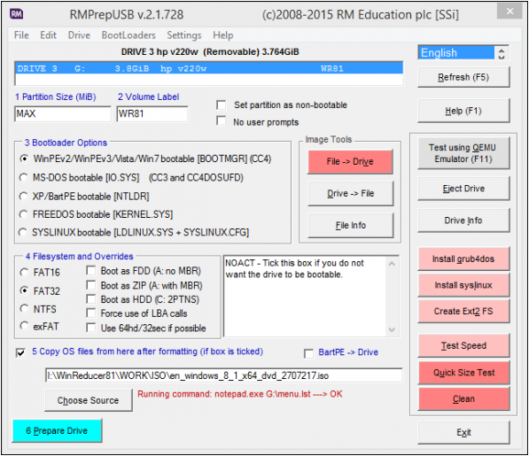Select FAT16 filesystem
This screenshot has height=456, width=529.
[24, 272]
